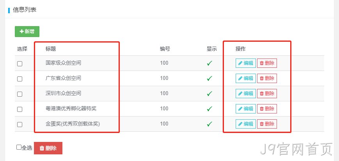
Task: Click the green 新增 add button
Action: (27, 32)
